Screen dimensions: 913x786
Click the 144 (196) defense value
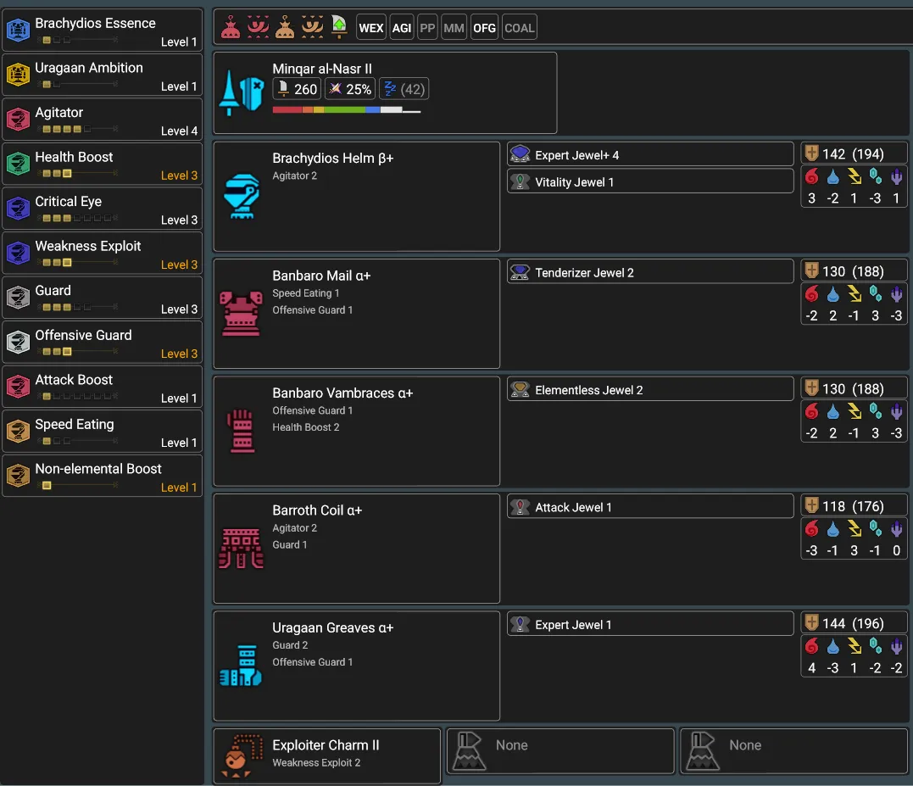point(853,623)
